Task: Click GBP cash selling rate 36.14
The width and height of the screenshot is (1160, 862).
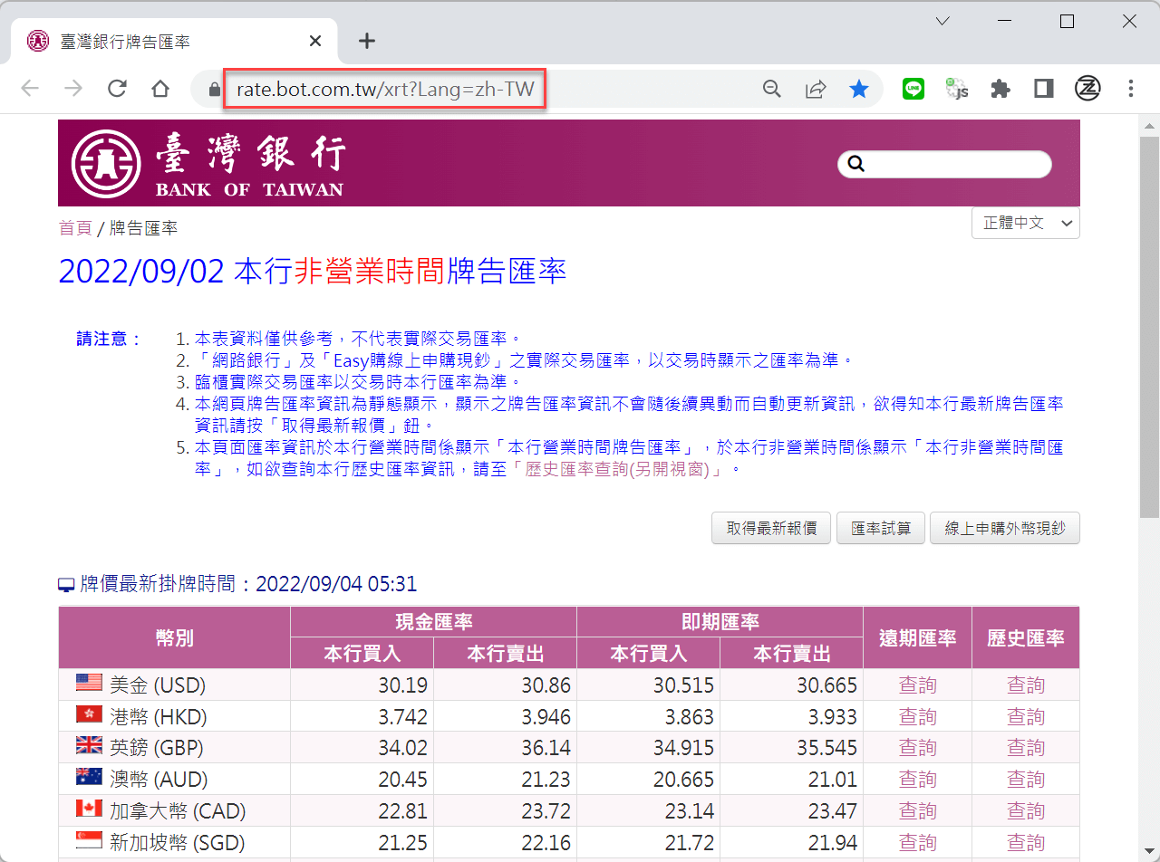Action: tap(546, 748)
